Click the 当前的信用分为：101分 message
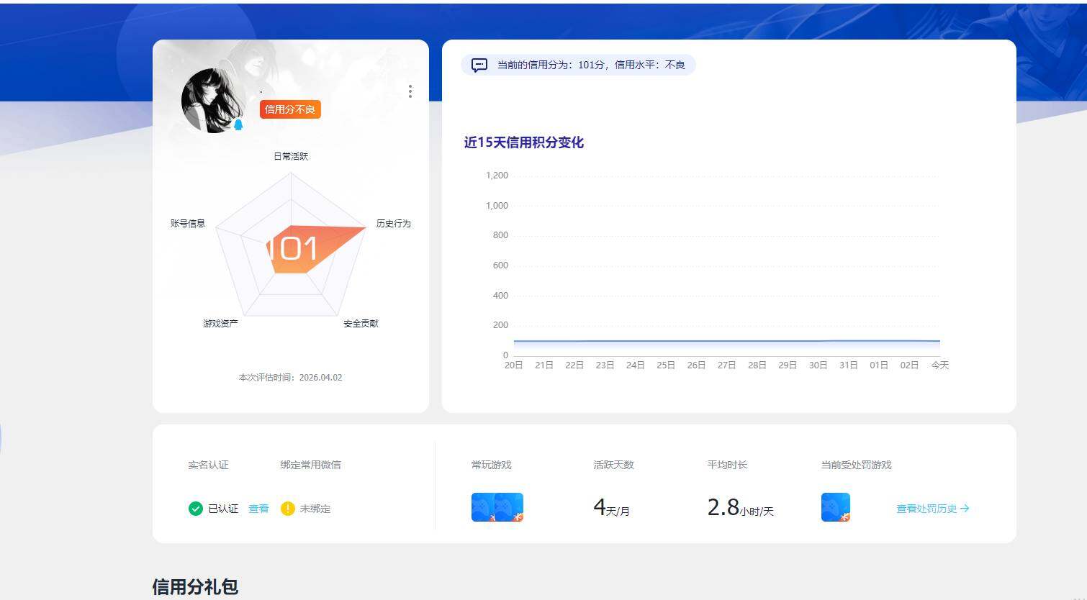Image resolution: width=1087 pixels, height=600 pixels. click(x=591, y=65)
